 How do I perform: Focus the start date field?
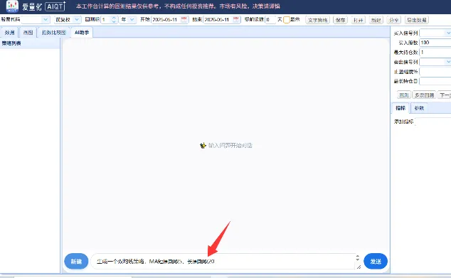(166, 19)
